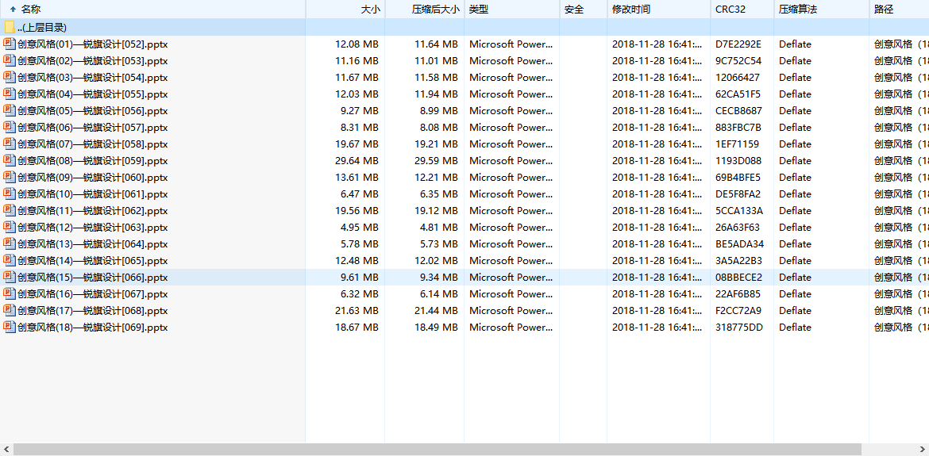The image size is (929, 456).
Task: Select file name 创意风格(06)—锐旗设计[057].pptx
Action: coord(92,127)
